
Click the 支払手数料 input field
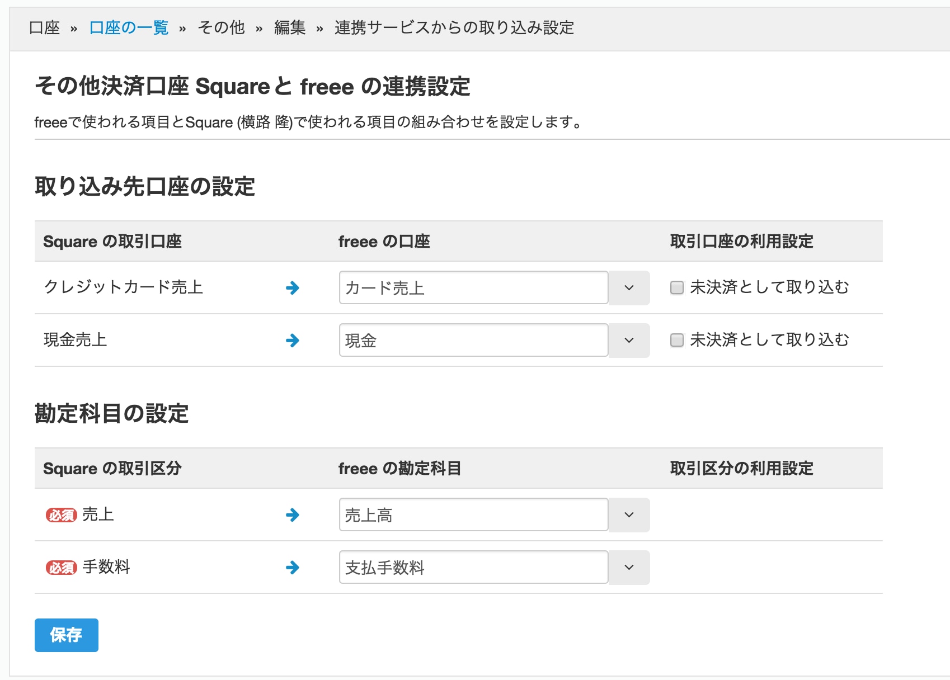[x=473, y=567]
